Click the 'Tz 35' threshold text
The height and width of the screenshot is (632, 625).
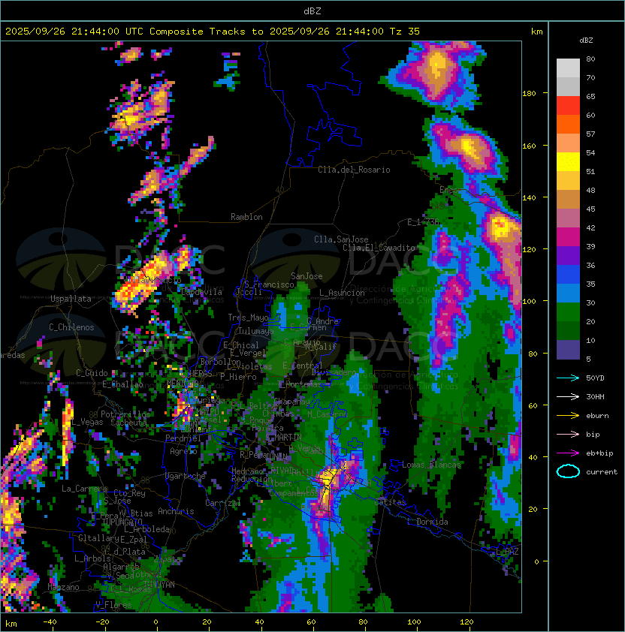pos(405,32)
